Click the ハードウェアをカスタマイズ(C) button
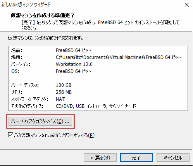Screen dimensions: 193x166 (40, 121)
